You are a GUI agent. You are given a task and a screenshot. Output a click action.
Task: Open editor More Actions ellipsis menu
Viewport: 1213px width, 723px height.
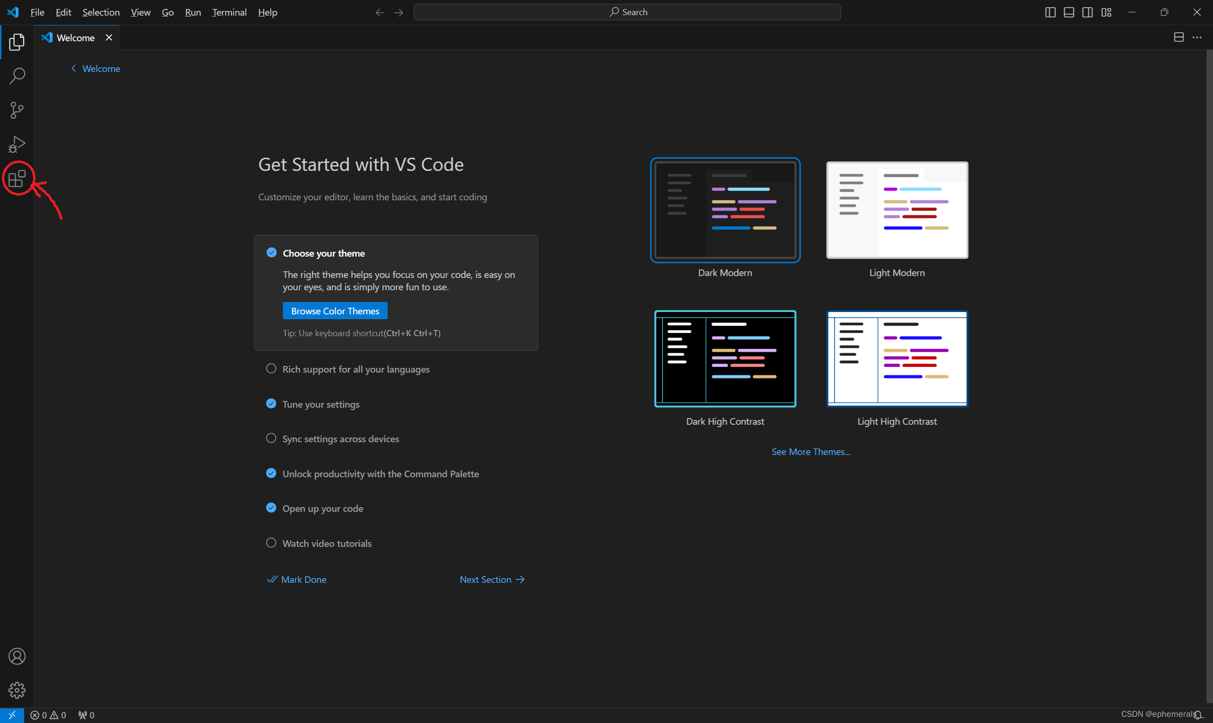point(1197,37)
